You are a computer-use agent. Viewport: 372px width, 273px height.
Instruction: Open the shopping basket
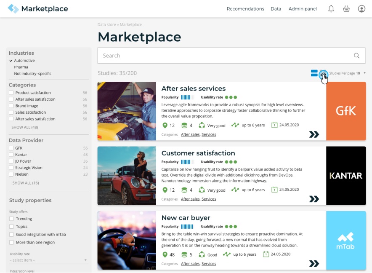346,9
